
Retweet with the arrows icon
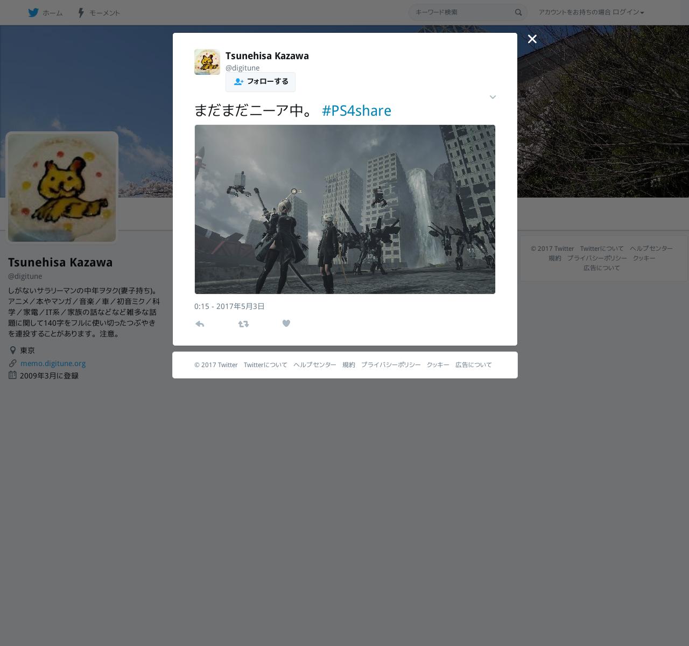tap(243, 324)
